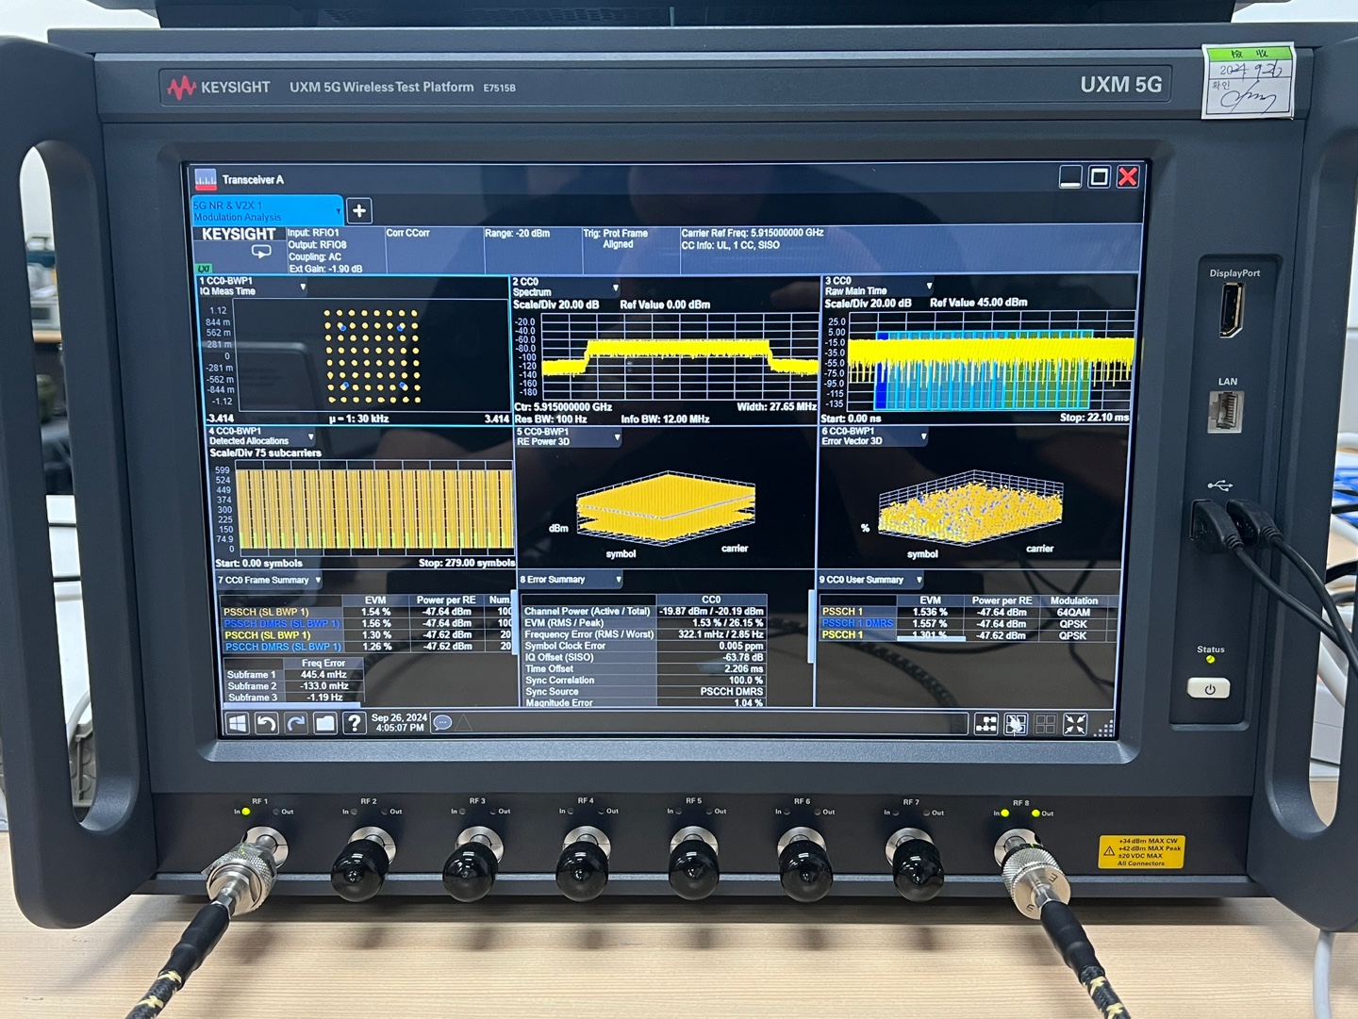The height and width of the screenshot is (1019, 1358).
Task: Click the Undo arrow icon
Action: 267,723
